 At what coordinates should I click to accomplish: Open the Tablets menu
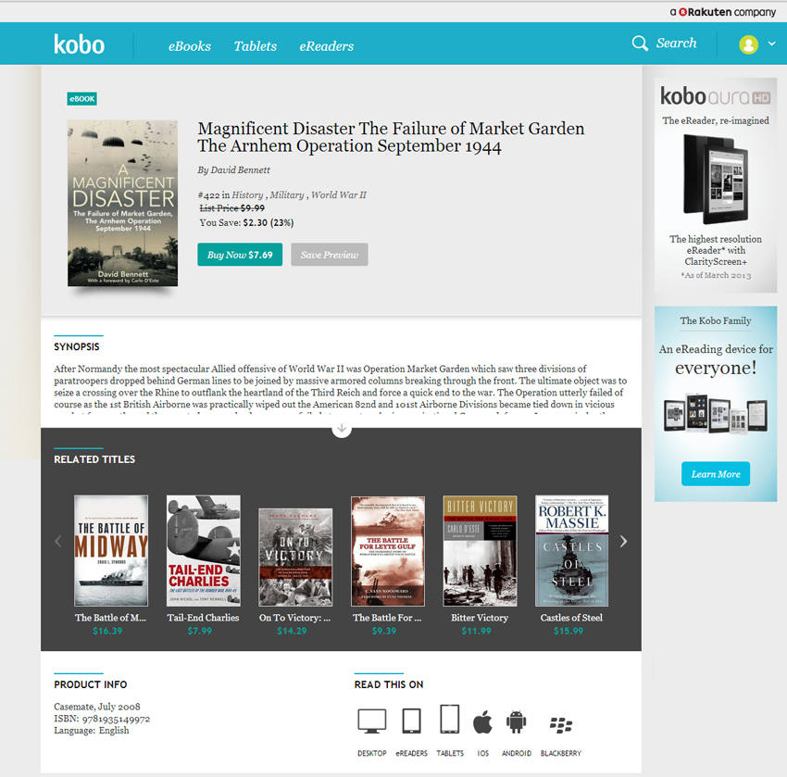coord(255,46)
